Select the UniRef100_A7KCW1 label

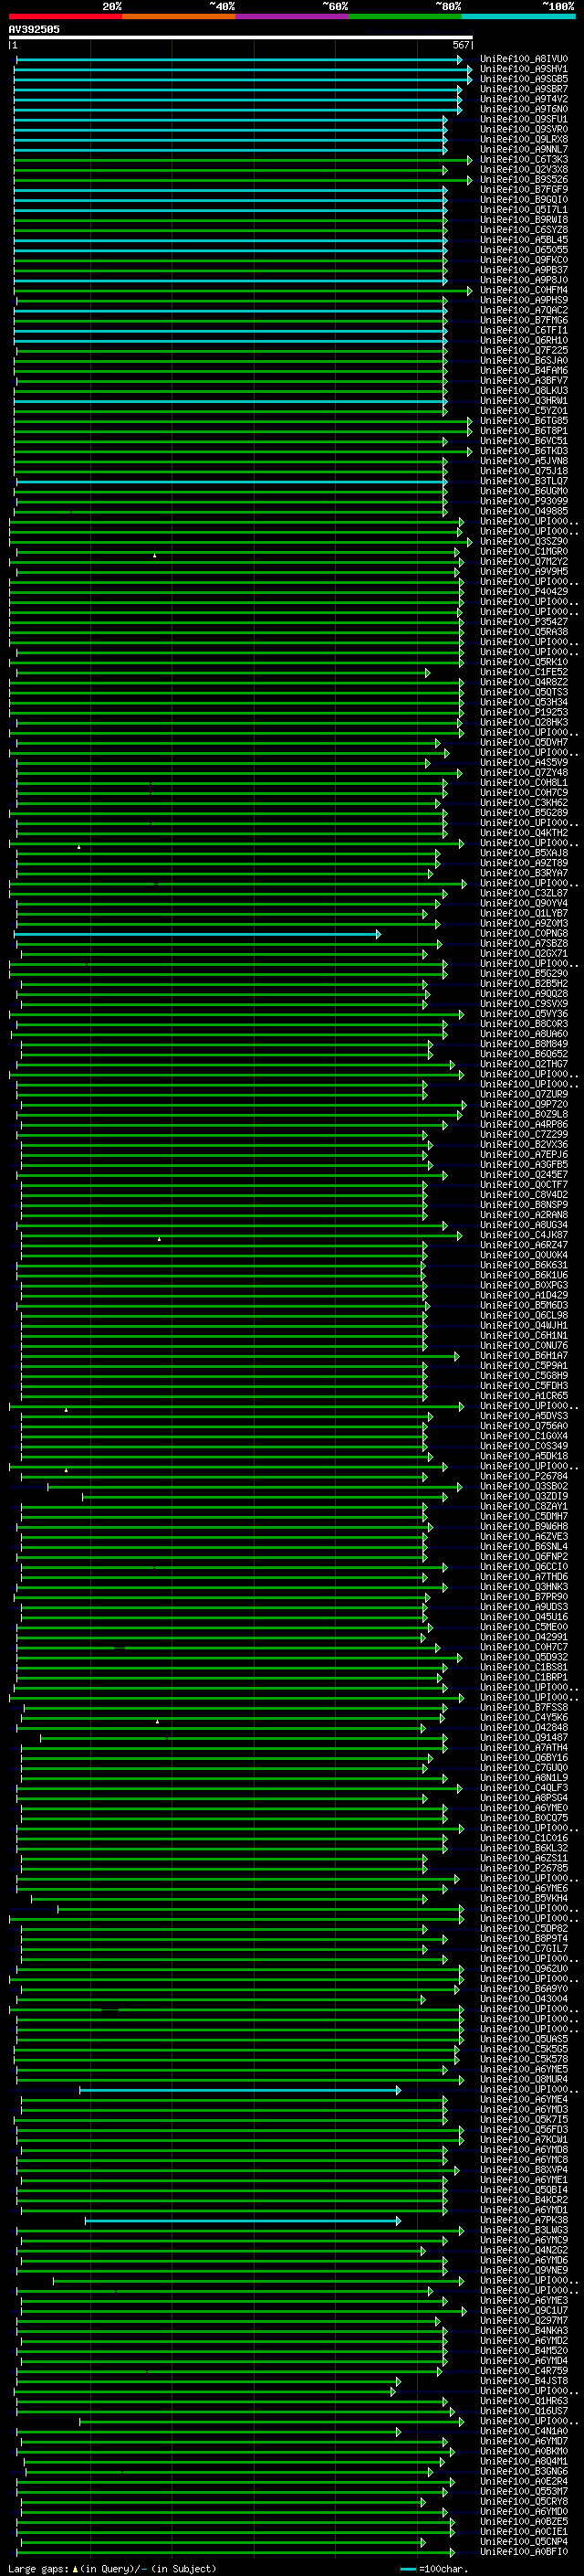(x=524, y=2140)
